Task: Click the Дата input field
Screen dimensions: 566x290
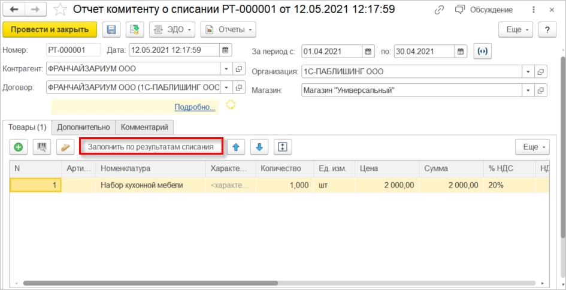Action: click(x=174, y=50)
